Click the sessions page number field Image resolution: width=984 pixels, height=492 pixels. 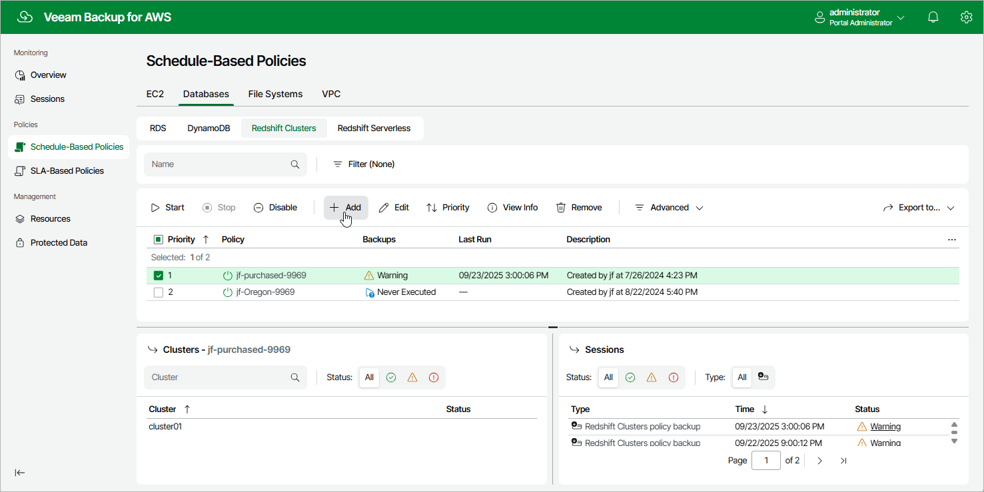766,461
